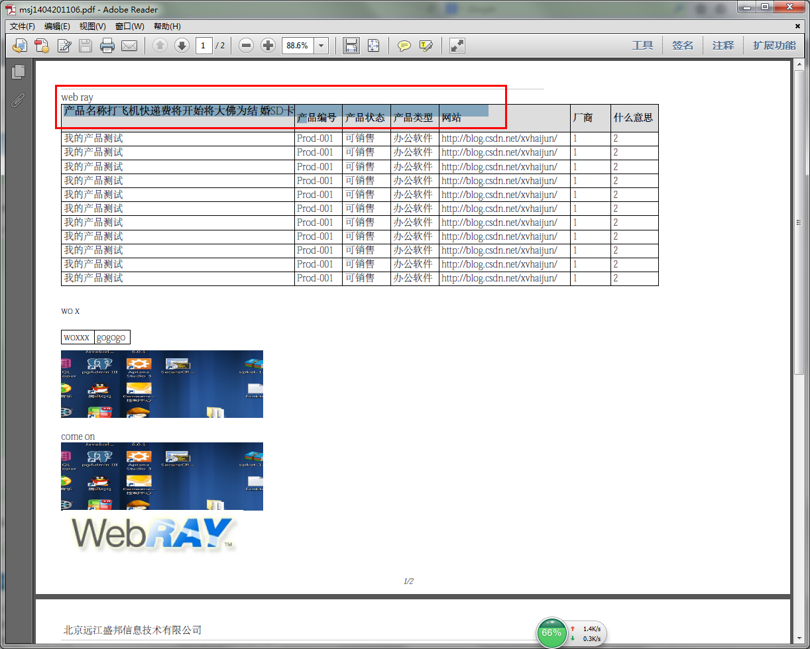This screenshot has height=649, width=810.
Task: Click the WebRAY logo image
Action: pos(152,533)
